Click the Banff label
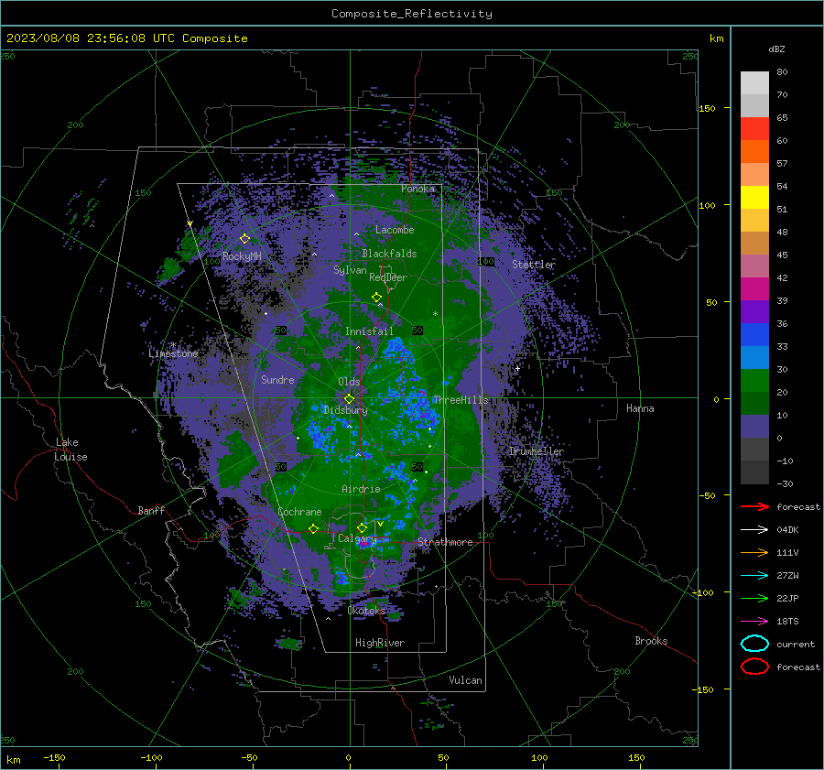Image resolution: width=824 pixels, height=770 pixels. (151, 510)
